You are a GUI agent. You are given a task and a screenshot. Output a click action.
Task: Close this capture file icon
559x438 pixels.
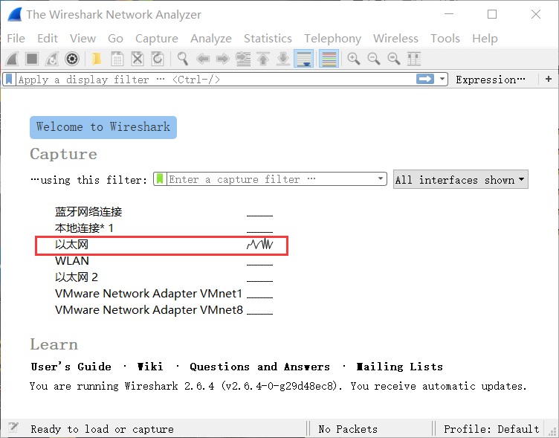[x=138, y=59]
